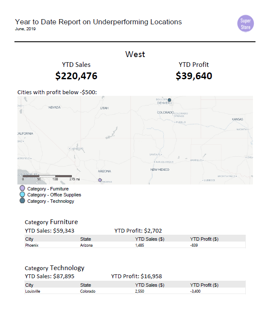Click the Office Supplies legend circle
264x311 pixels.
[23, 194]
